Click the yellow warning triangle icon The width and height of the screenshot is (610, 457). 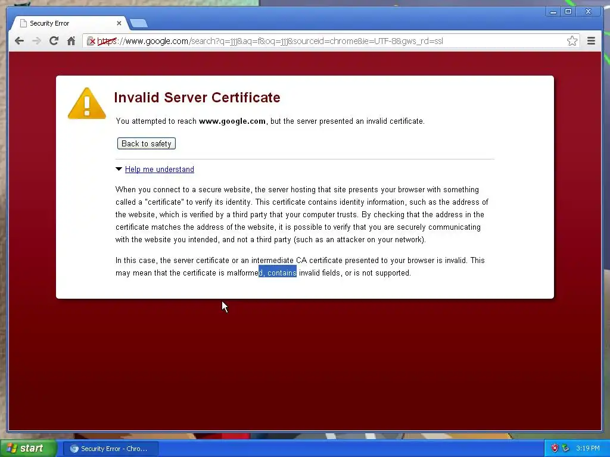pyautogui.click(x=87, y=104)
